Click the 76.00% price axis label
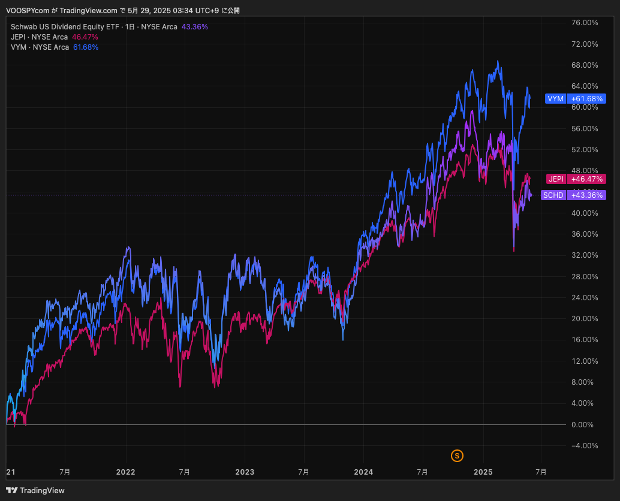Image resolution: width=620 pixels, height=501 pixels. 585,23
